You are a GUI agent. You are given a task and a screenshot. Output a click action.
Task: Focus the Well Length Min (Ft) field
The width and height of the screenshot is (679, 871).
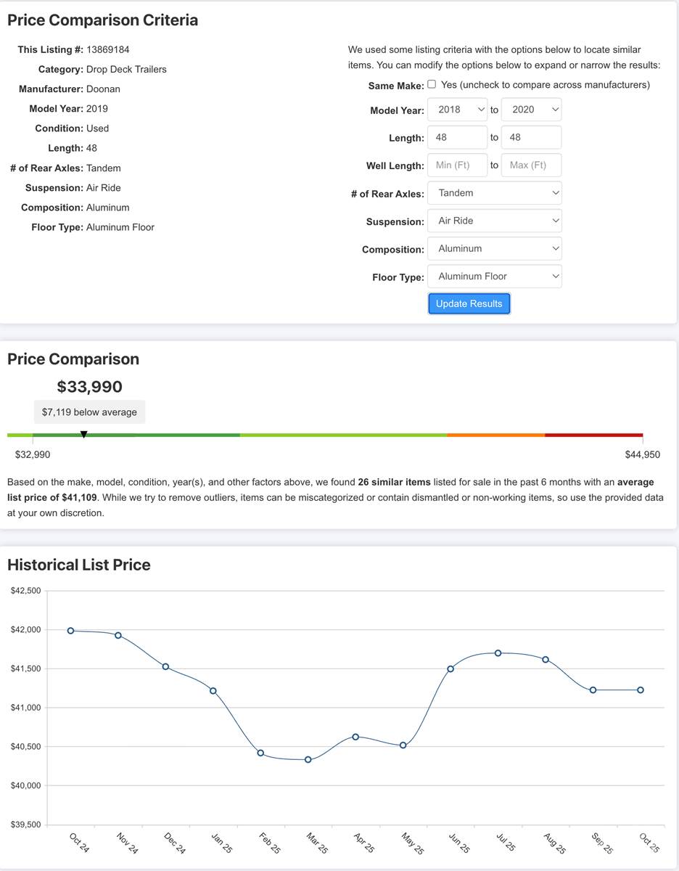457,165
